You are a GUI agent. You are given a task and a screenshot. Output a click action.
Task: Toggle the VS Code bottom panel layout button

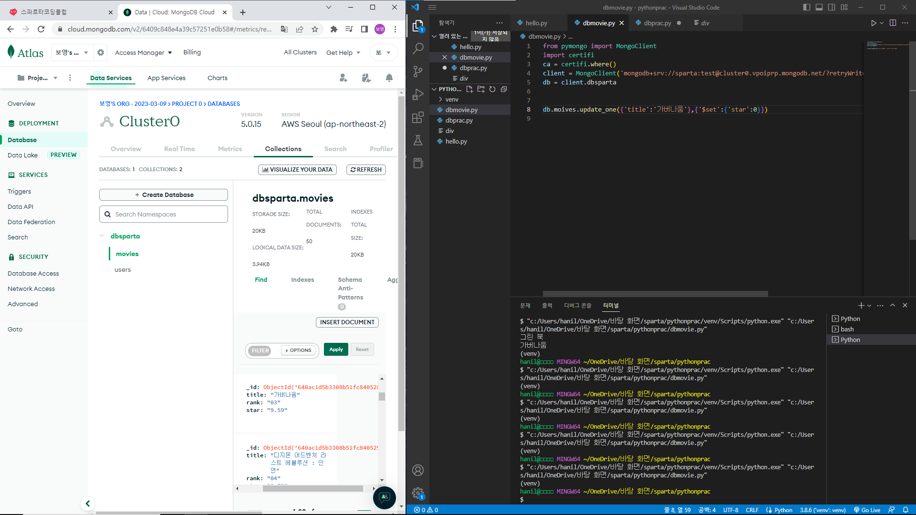point(819,7)
